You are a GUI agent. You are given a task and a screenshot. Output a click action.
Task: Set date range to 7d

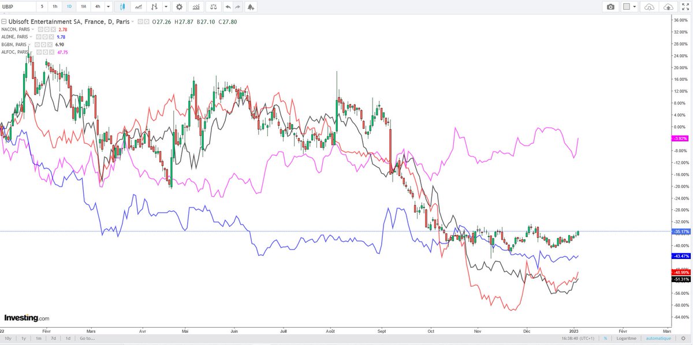(53, 339)
